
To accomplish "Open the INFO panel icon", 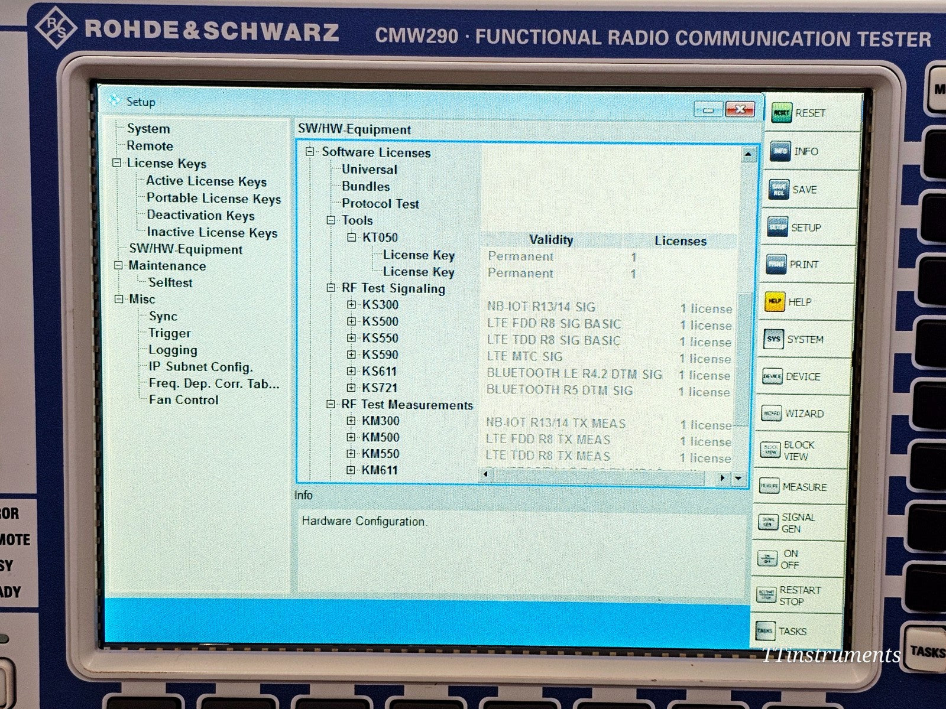I will tap(779, 151).
